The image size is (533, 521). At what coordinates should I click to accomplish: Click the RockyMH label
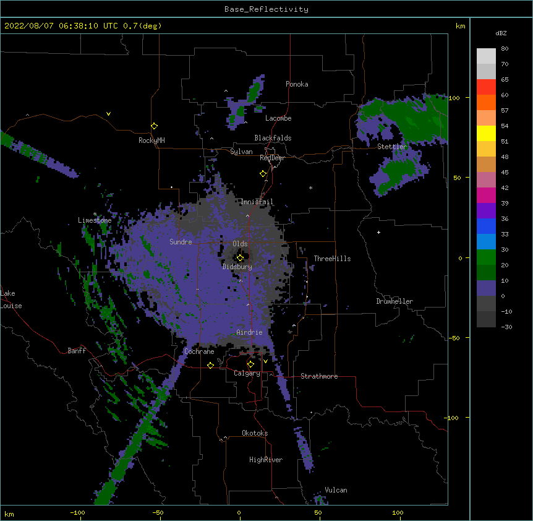(151, 140)
